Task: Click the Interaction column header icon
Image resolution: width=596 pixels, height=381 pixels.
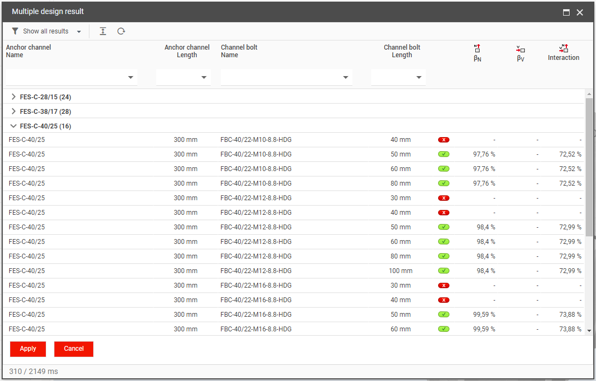Action: tap(564, 49)
